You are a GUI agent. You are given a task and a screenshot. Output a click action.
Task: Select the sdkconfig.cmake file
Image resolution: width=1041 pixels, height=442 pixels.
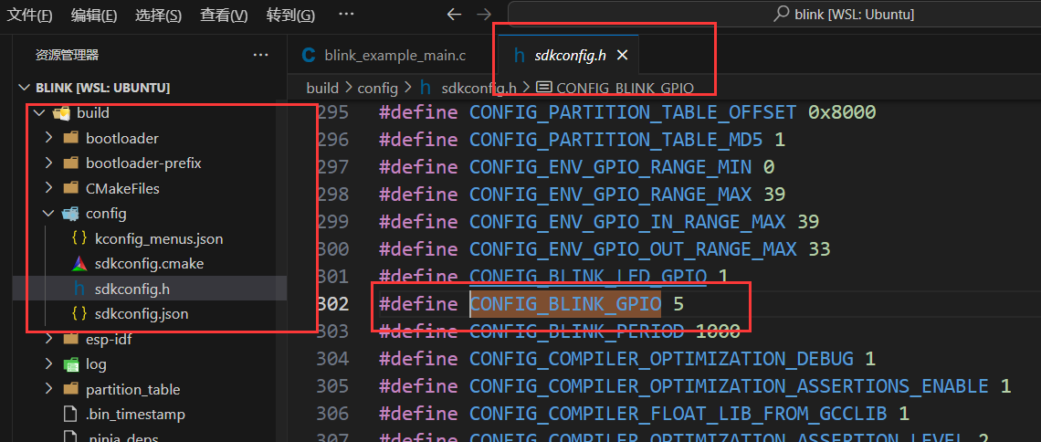pyautogui.click(x=149, y=263)
